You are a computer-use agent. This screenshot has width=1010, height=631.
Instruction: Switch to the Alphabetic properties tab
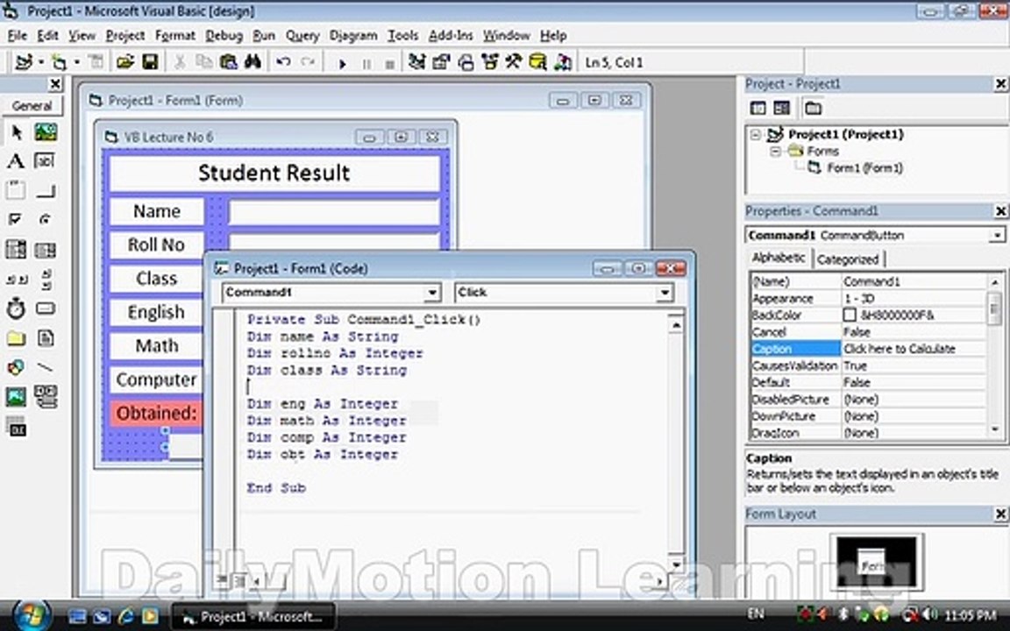click(779, 258)
